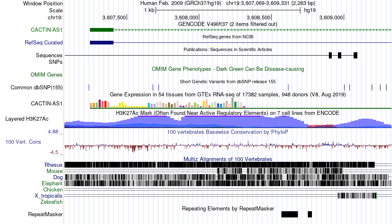Select the Zebrafish alignment label

tap(52, 202)
